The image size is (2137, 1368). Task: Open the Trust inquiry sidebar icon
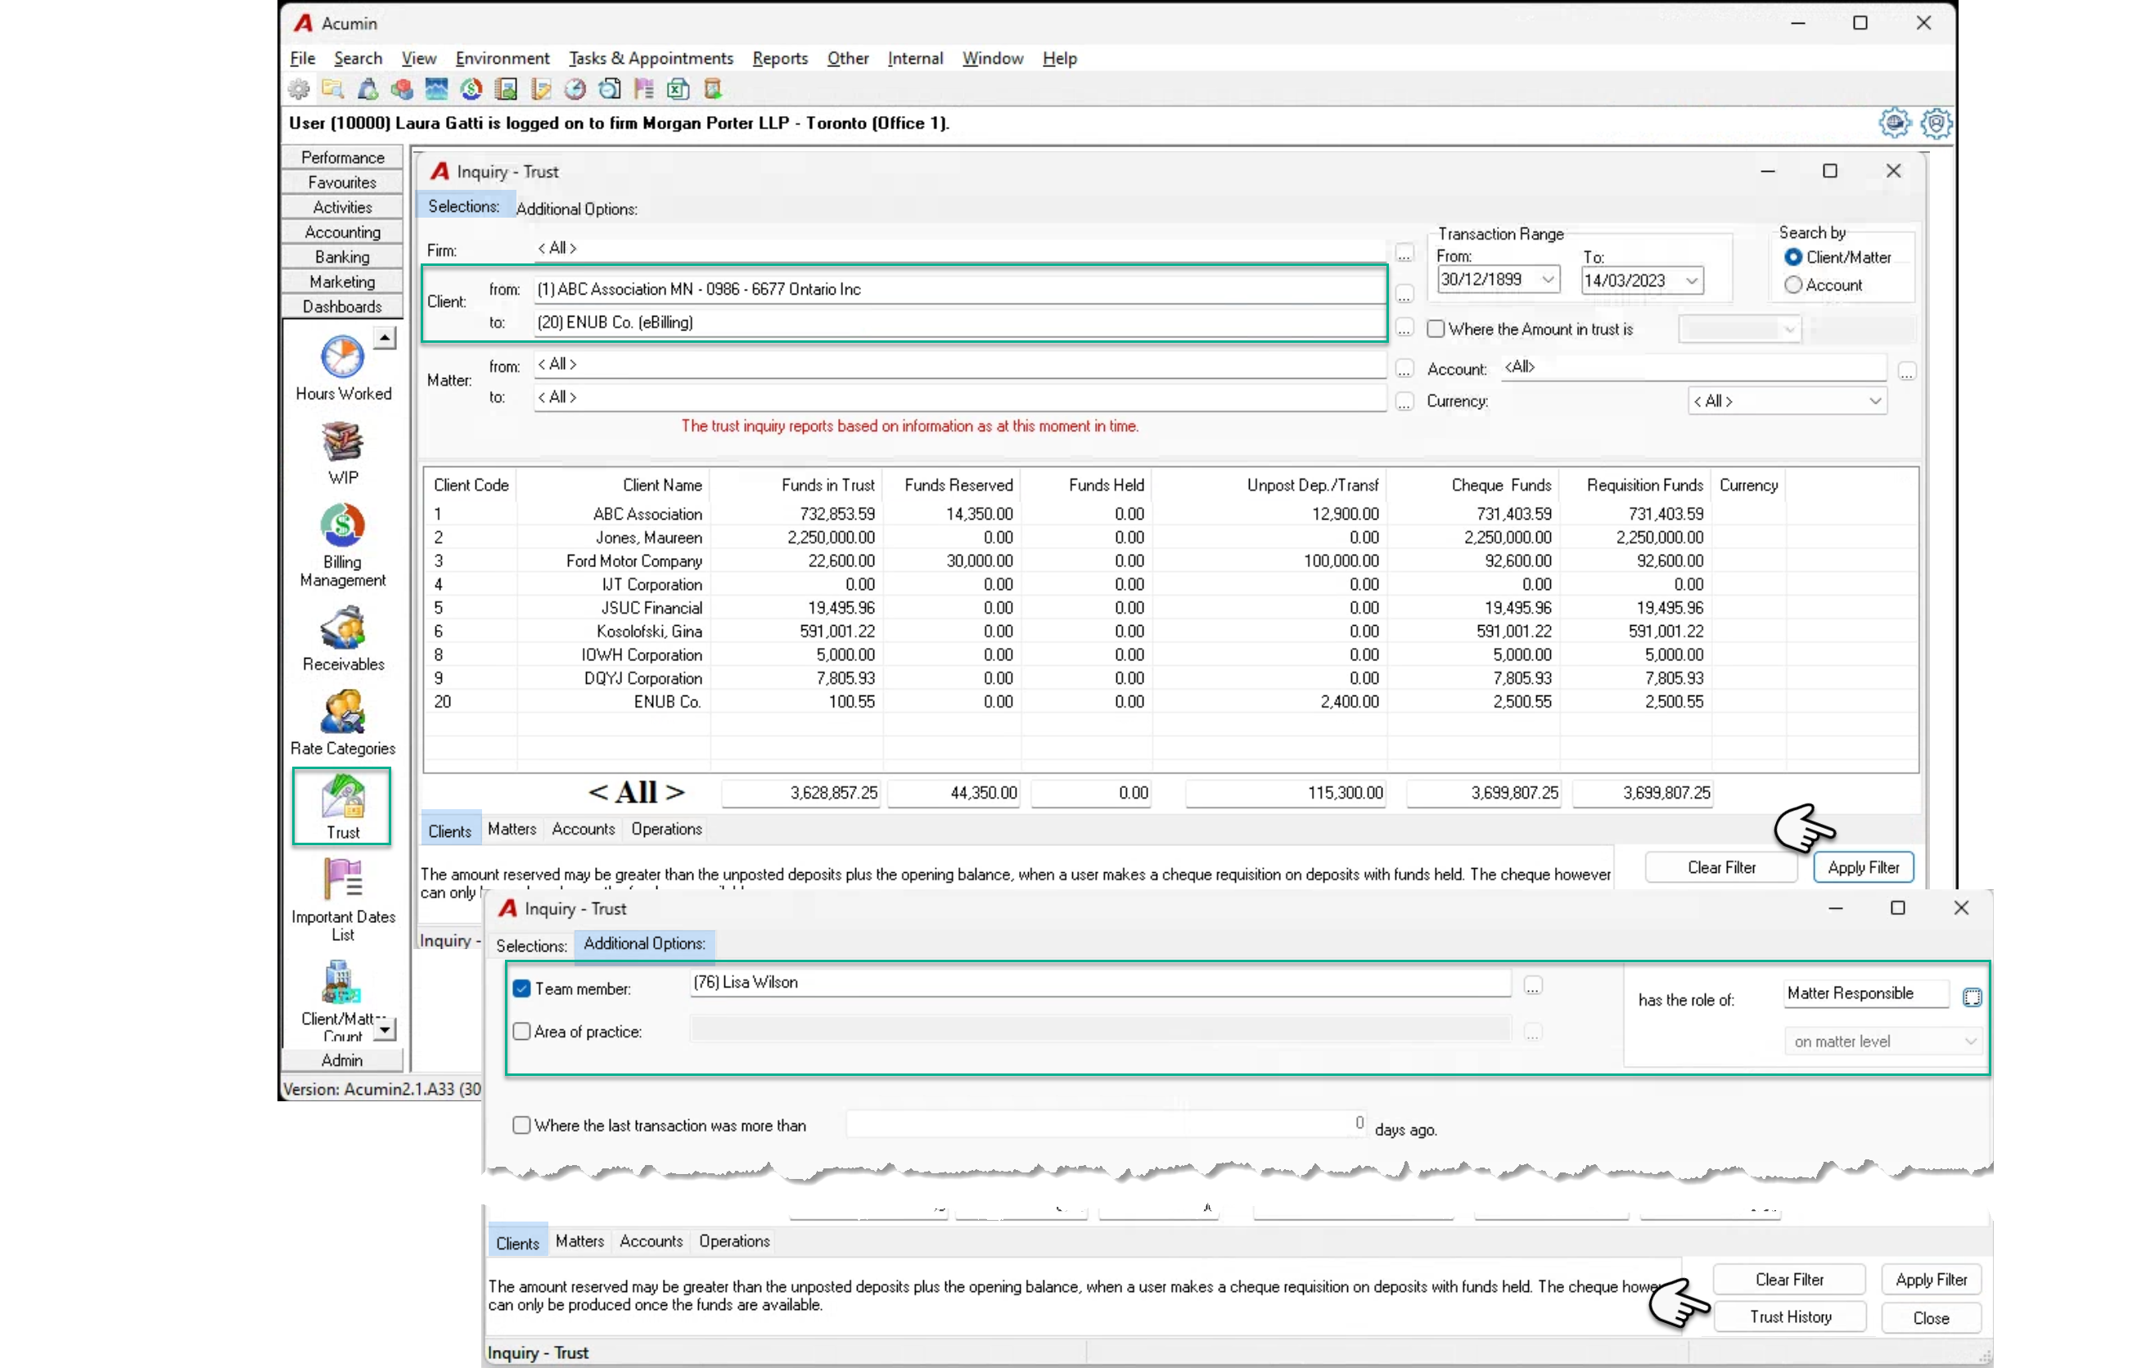click(x=342, y=806)
